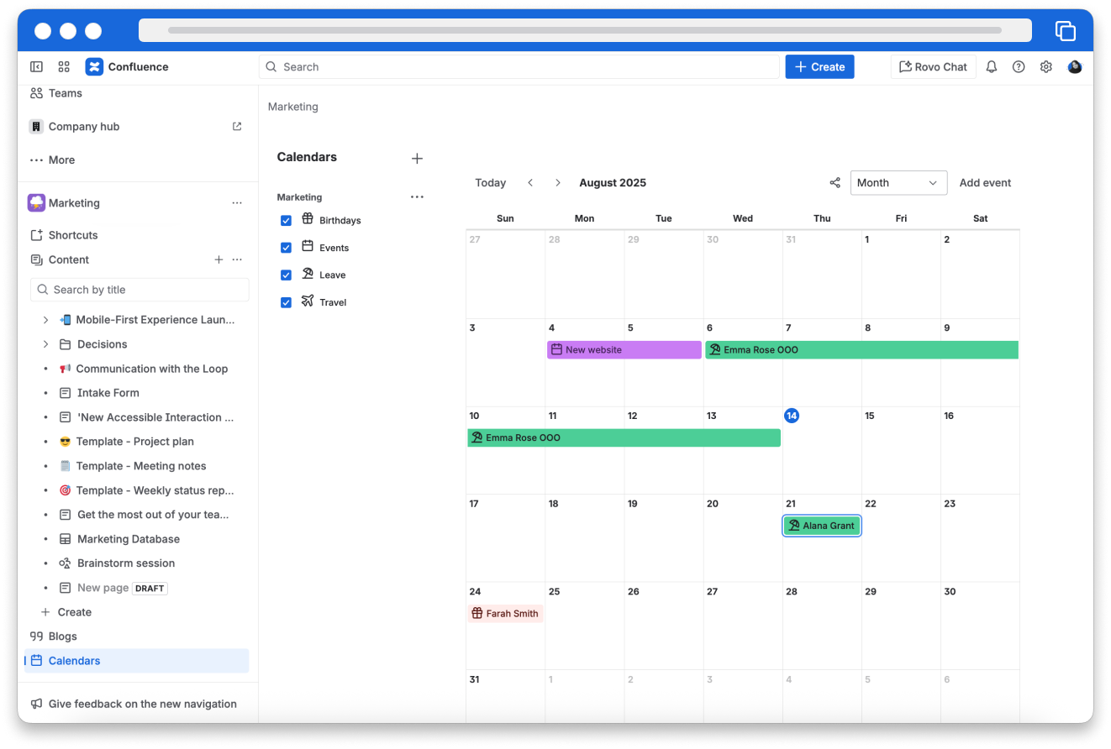
Task: Open the settings gear icon
Action: 1046,67
